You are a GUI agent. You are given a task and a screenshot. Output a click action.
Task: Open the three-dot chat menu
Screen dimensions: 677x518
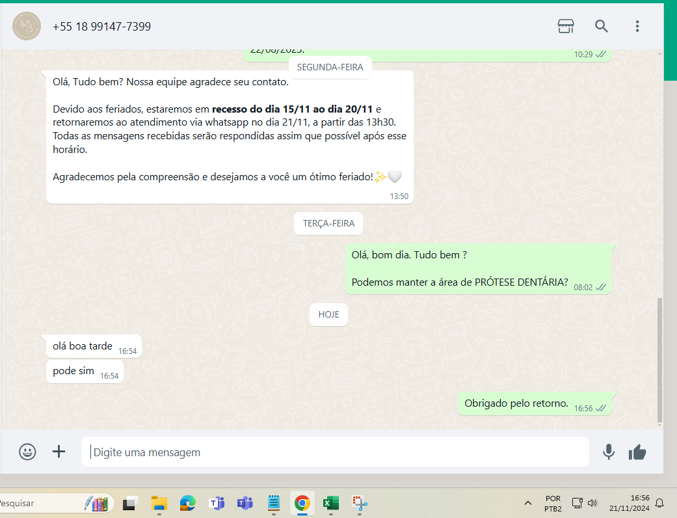click(637, 26)
